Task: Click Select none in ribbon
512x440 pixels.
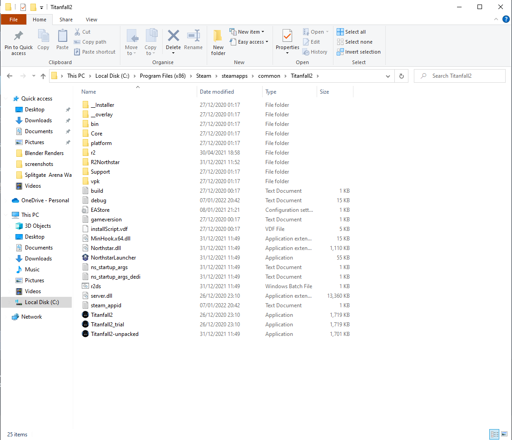Action: click(354, 42)
